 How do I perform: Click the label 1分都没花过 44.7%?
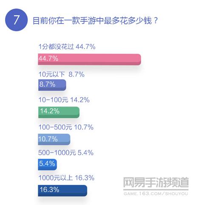pyautogui.click(x=67, y=47)
